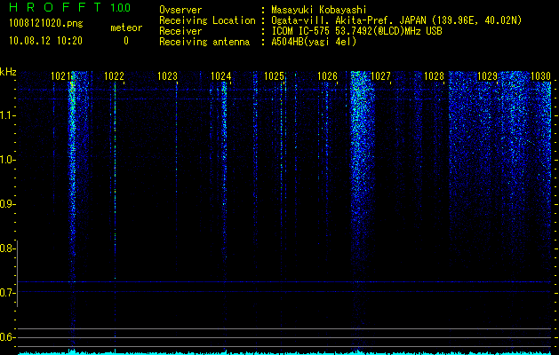Click the 'Ovserver' field label
The height and width of the screenshot is (355, 559).
[180, 10]
